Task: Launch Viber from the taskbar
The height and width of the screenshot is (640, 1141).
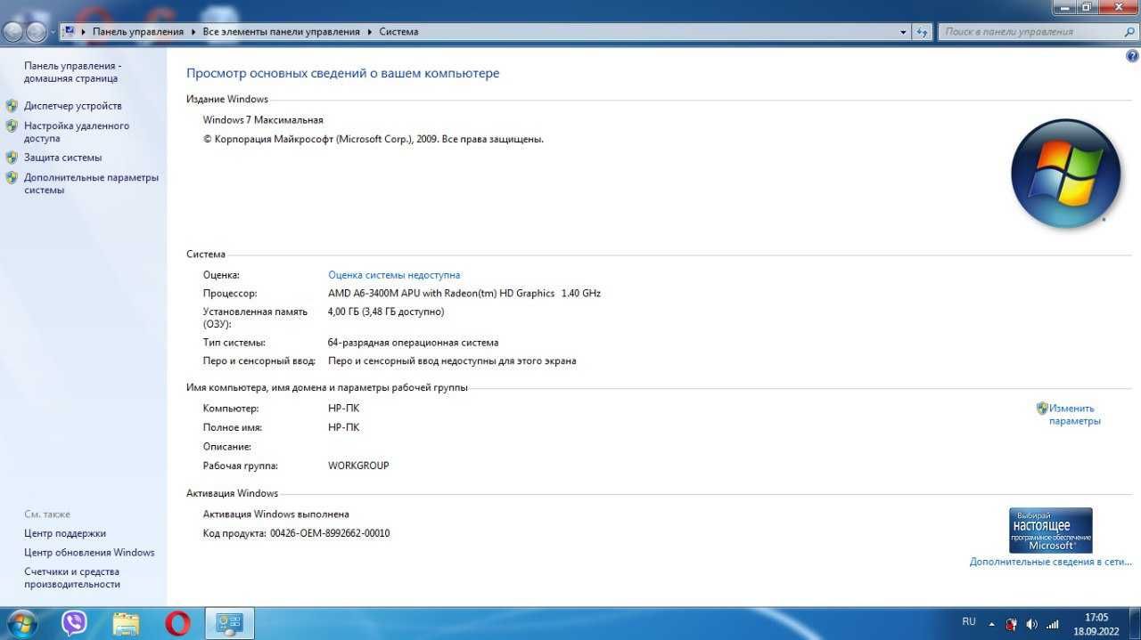Action: 75,623
